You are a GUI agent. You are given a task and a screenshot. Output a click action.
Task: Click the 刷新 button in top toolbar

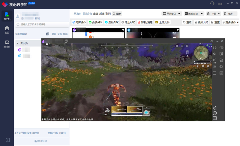coord(117,14)
